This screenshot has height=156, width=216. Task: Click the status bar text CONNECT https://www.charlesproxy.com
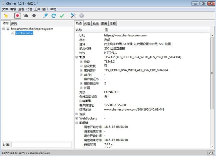point(26,153)
